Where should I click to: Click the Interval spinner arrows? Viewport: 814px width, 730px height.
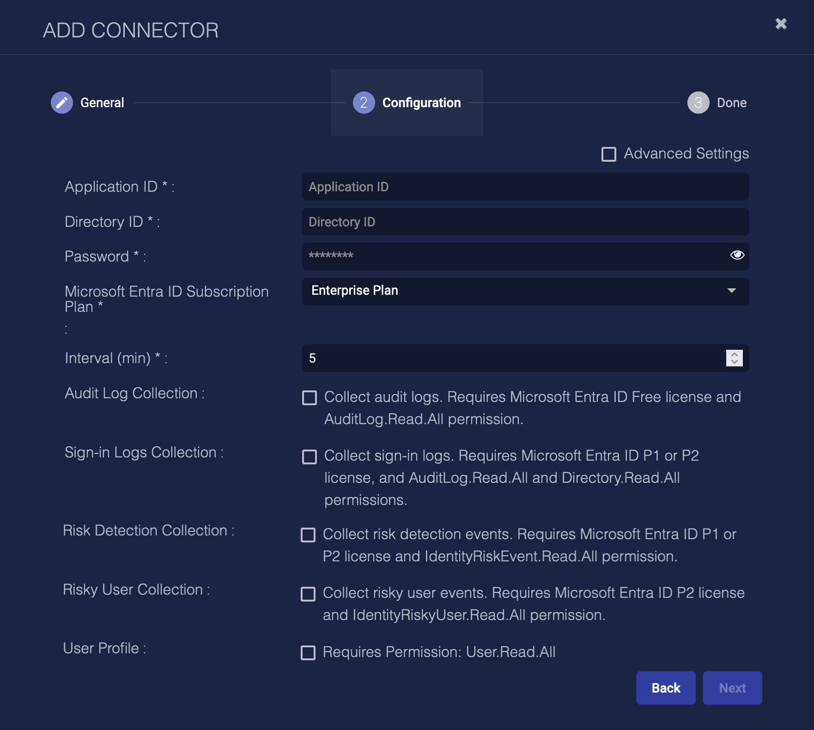click(x=734, y=358)
